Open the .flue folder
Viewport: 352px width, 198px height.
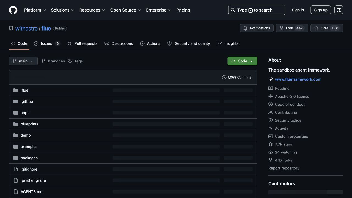[24, 90]
